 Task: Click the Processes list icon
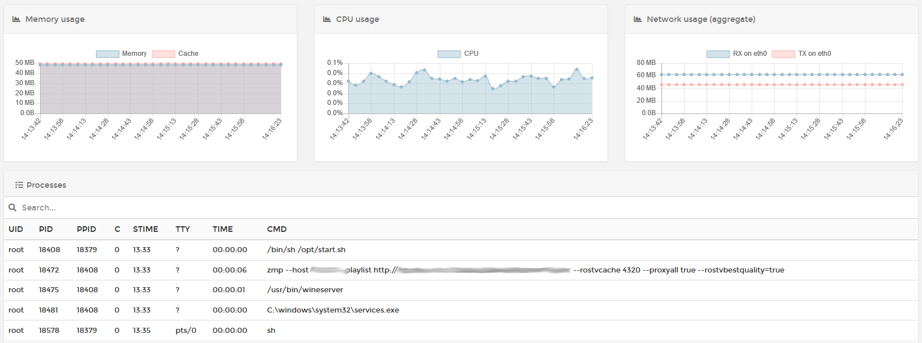tap(19, 185)
